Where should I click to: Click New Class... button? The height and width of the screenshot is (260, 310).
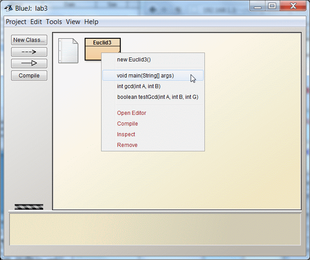click(29, 40)
